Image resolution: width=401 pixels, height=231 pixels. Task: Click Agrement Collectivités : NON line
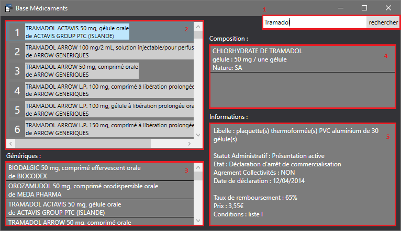click(254, 173)
